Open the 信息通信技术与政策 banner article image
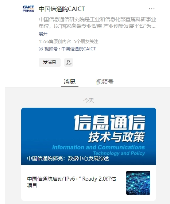The width and height of the screenshot is (170, 204). click(x=89, y=136)
